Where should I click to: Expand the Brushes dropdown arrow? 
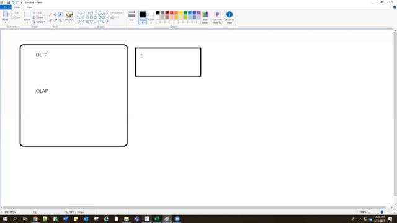click(x=69, y=22)
